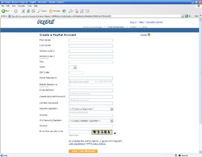Viewport: 202px width, 157px height.
Task: Click the padlock icon beside Secure
Action: (149, 35)
